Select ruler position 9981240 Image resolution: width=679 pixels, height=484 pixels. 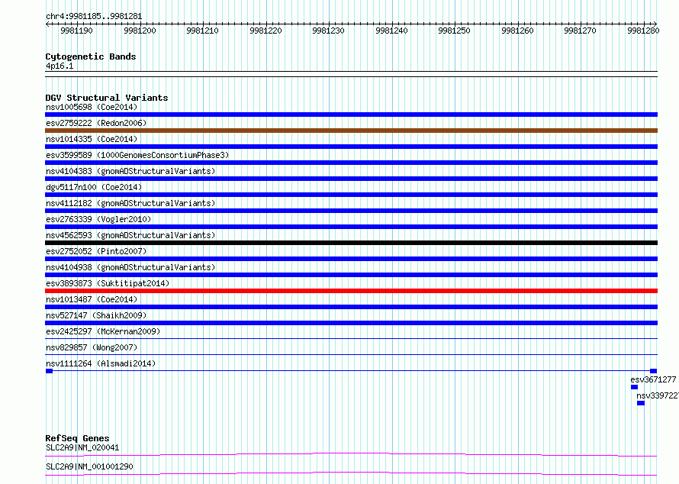pyautogui.click(x=392, y=31)
